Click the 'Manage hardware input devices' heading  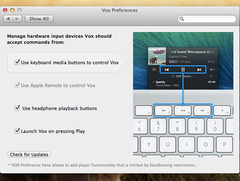(59, 39)
